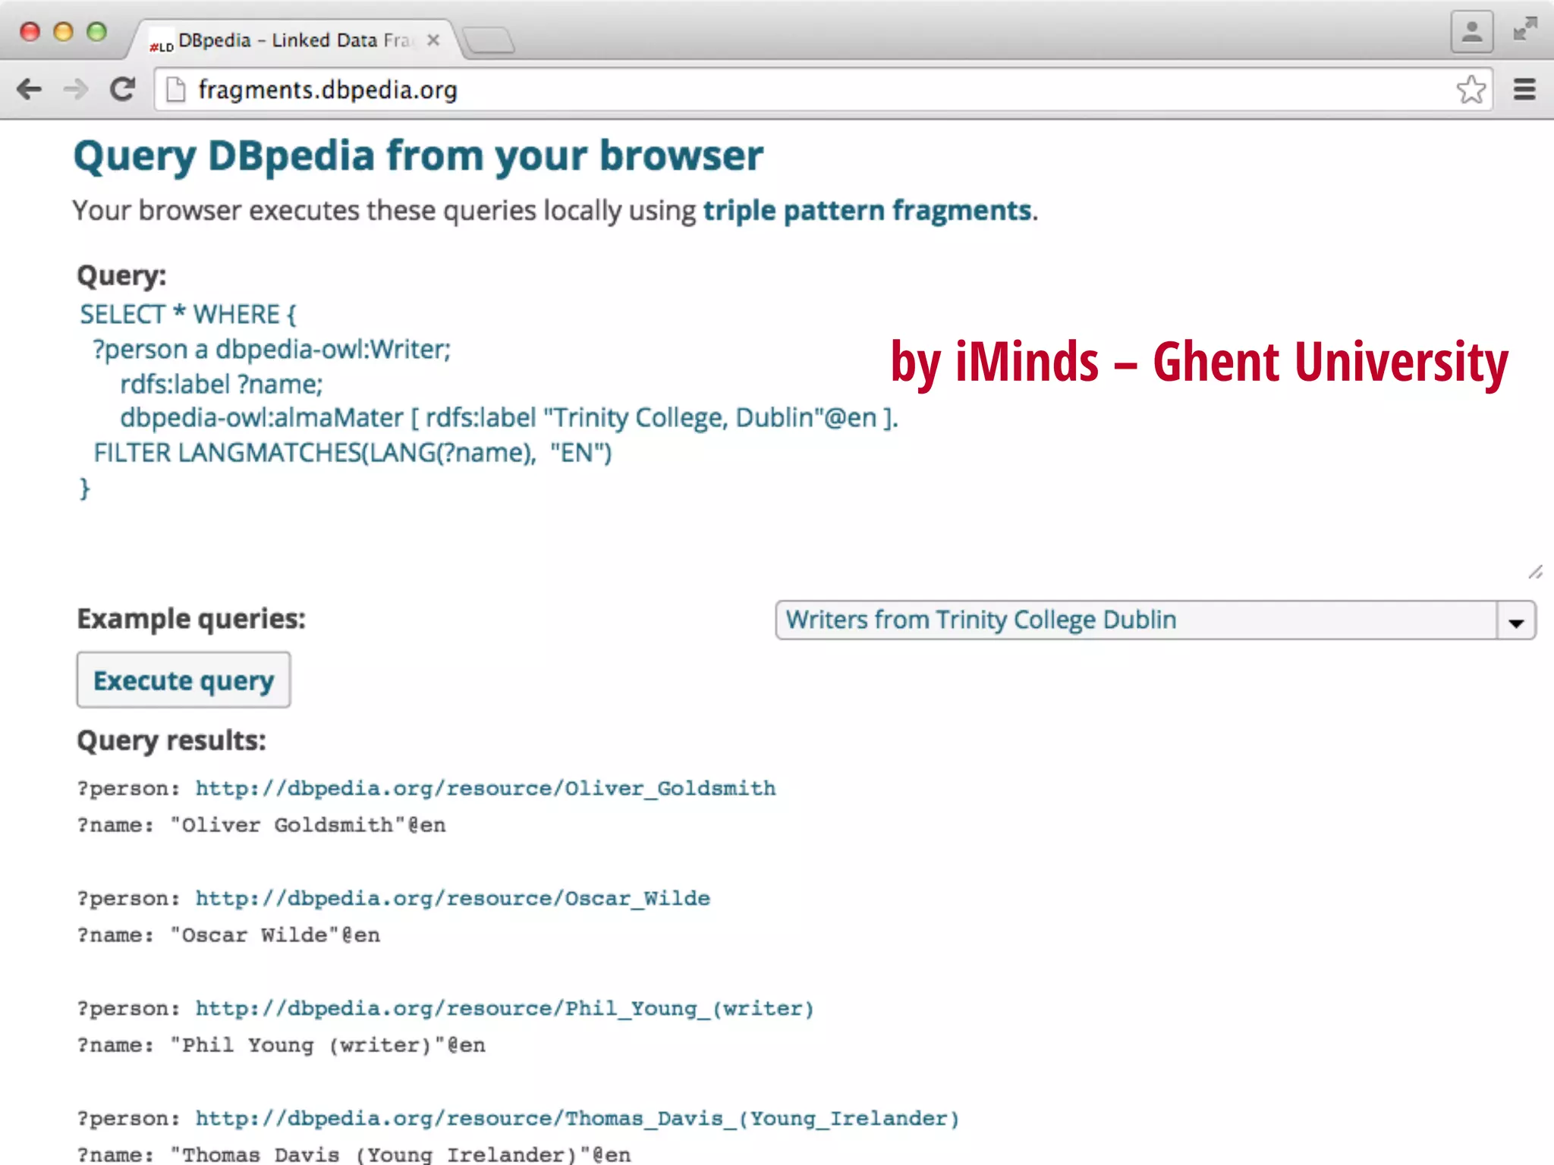This screenshot has height=1165, width=1554.
Task: Click the browser forward arrow
Action: click(75, 89)
